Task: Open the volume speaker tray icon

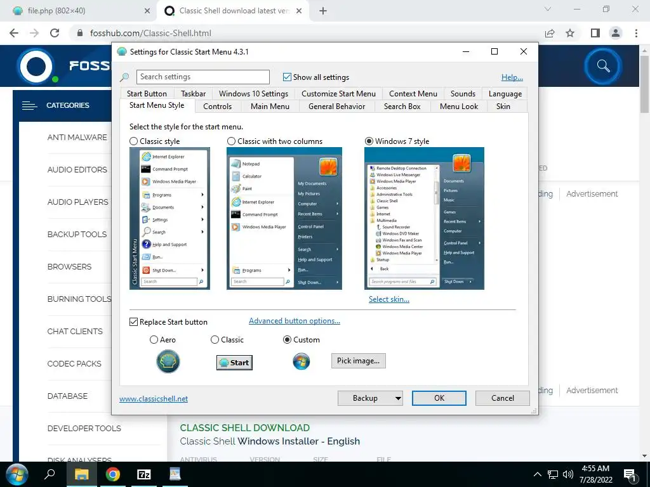Action: click(568, 474)
